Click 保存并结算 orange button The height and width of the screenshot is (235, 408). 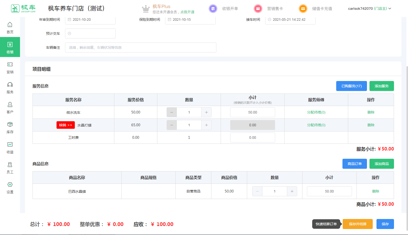point(357,224)
